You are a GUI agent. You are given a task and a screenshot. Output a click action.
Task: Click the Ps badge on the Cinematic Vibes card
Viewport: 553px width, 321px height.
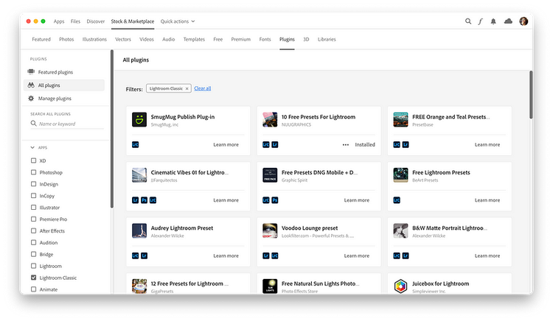[x=144, y=200]
